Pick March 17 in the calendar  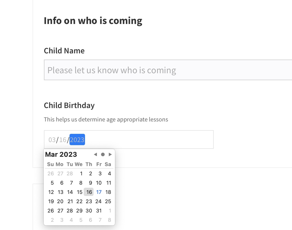click(99, 192)
